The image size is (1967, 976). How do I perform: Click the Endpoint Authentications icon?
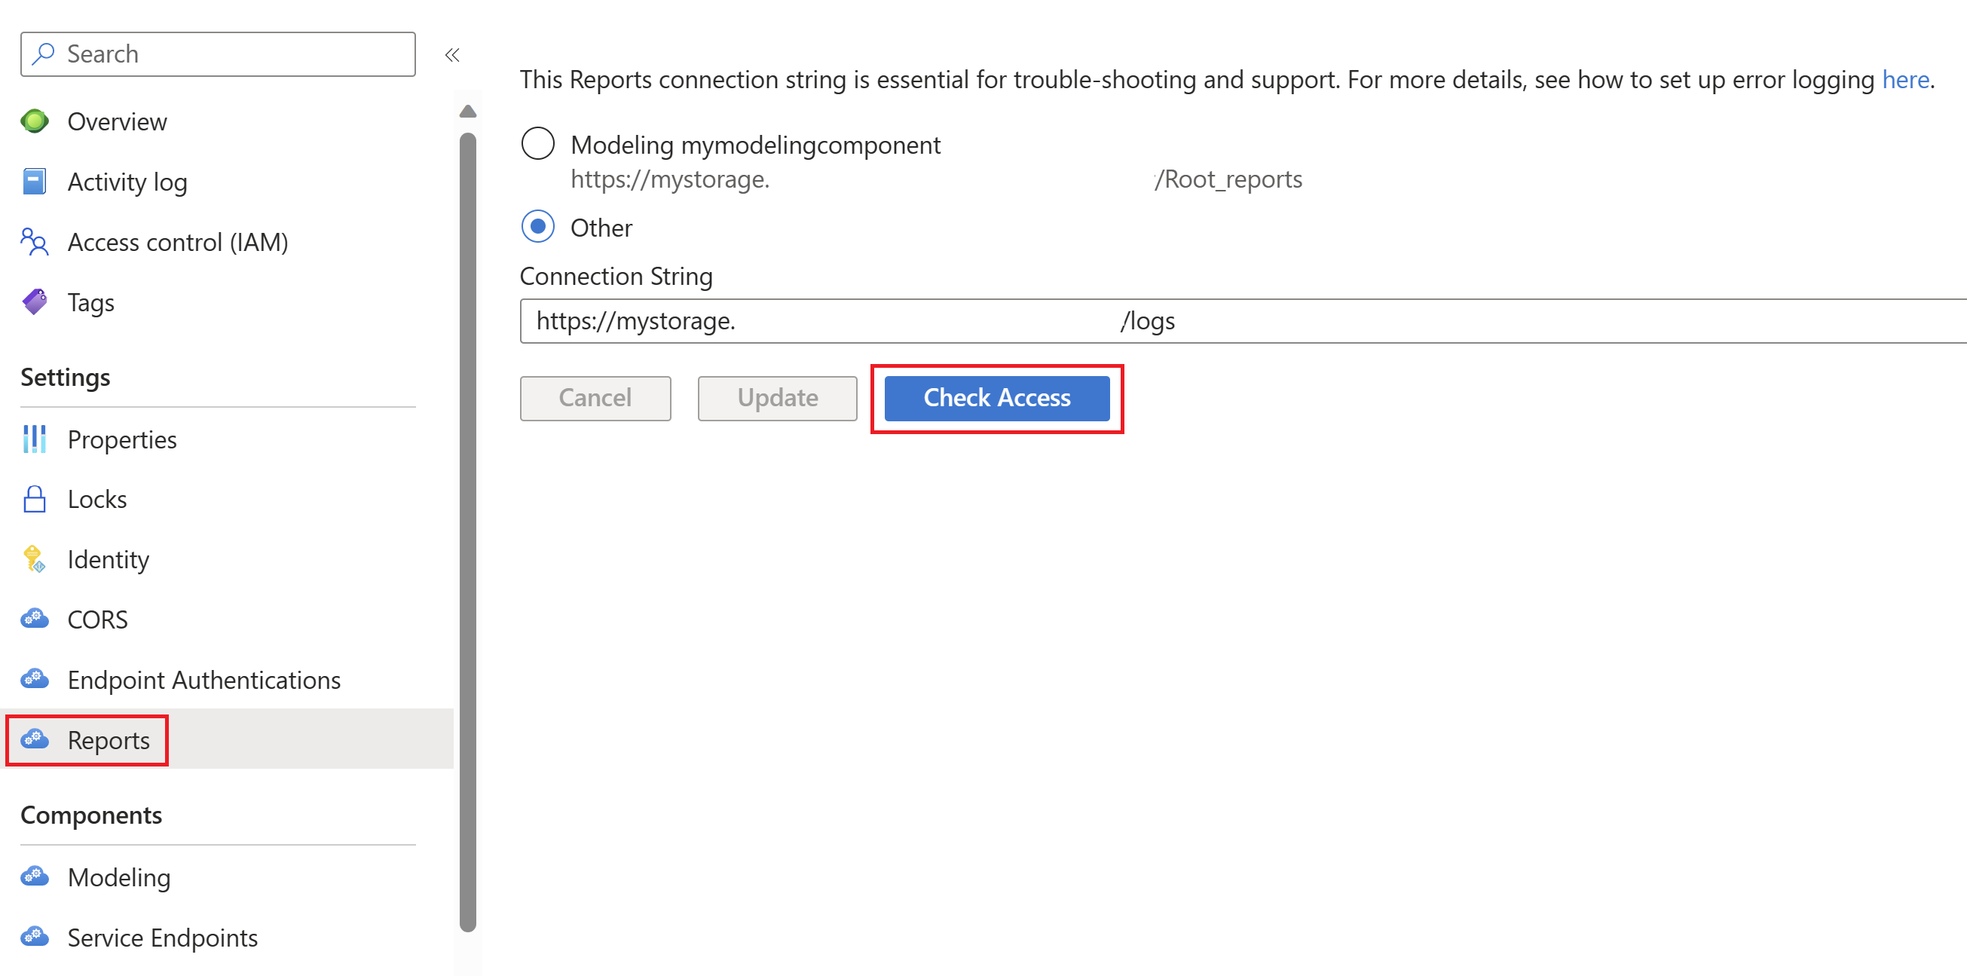click(34, 679)
